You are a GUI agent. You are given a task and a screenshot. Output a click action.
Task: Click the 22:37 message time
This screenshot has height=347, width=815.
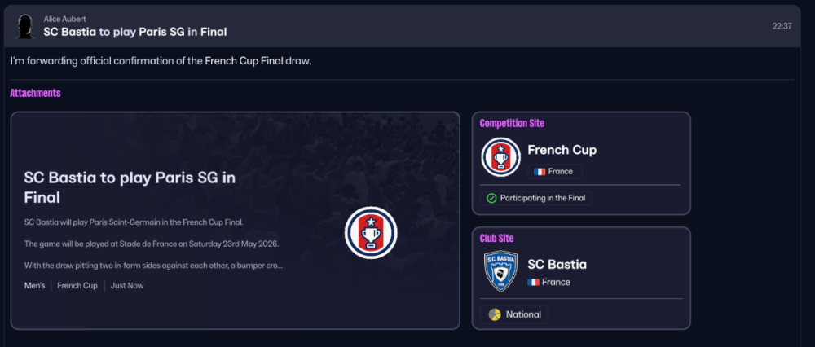click(782, 26)
